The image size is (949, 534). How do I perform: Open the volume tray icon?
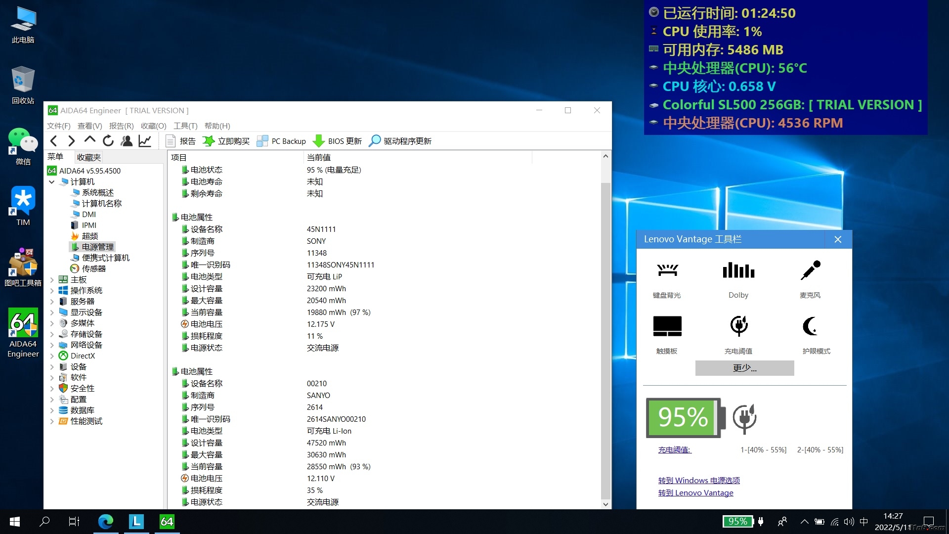click(x=849, y=522)
